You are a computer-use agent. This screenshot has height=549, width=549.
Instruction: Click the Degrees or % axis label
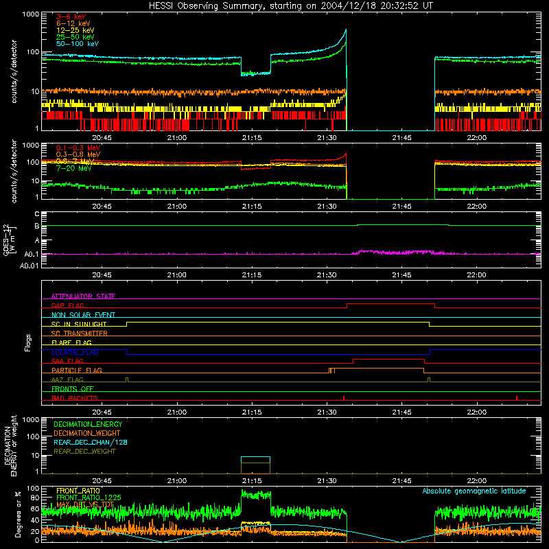(x=18, y=514)
